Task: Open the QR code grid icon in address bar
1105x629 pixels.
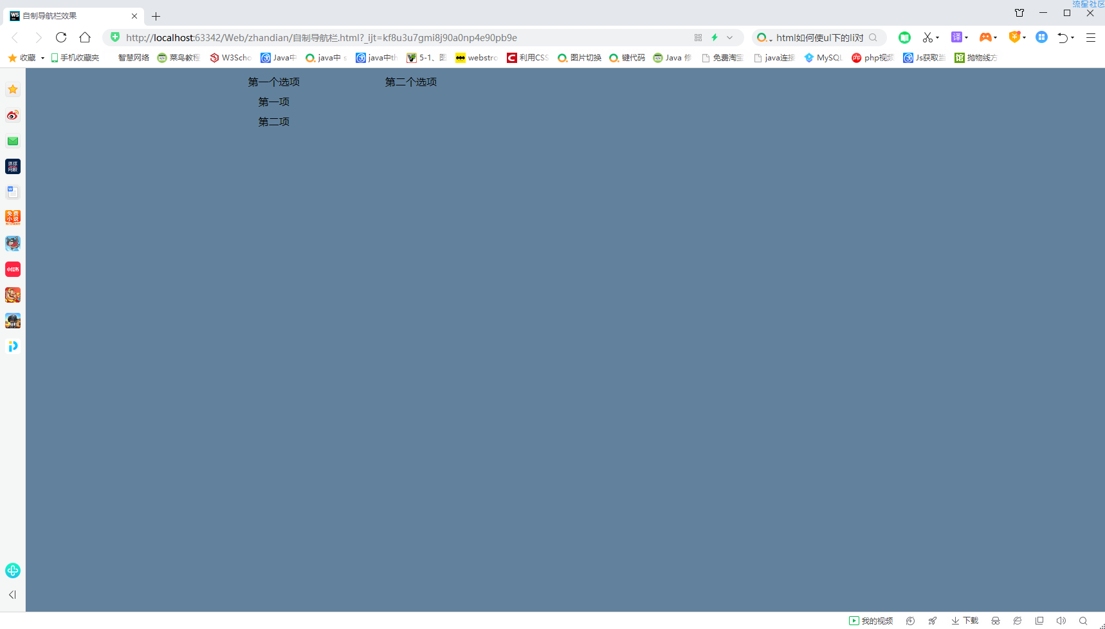Action: click(698, 38)
